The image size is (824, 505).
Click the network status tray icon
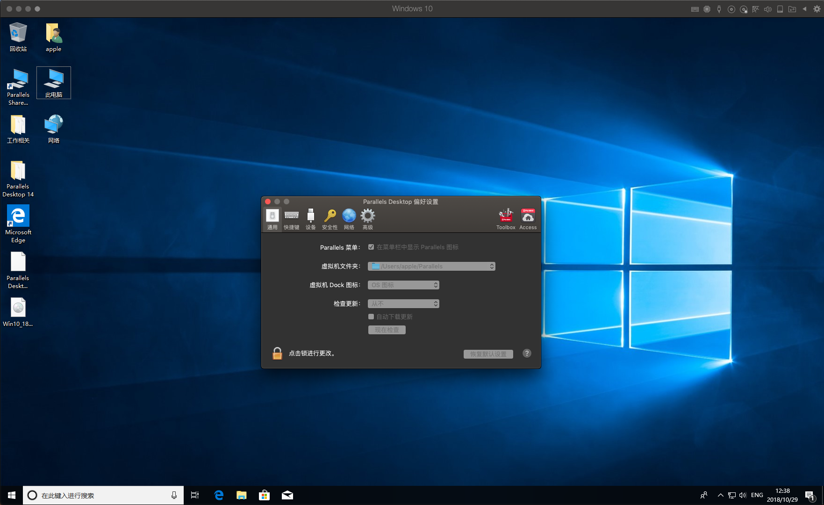tap(732, 495)
